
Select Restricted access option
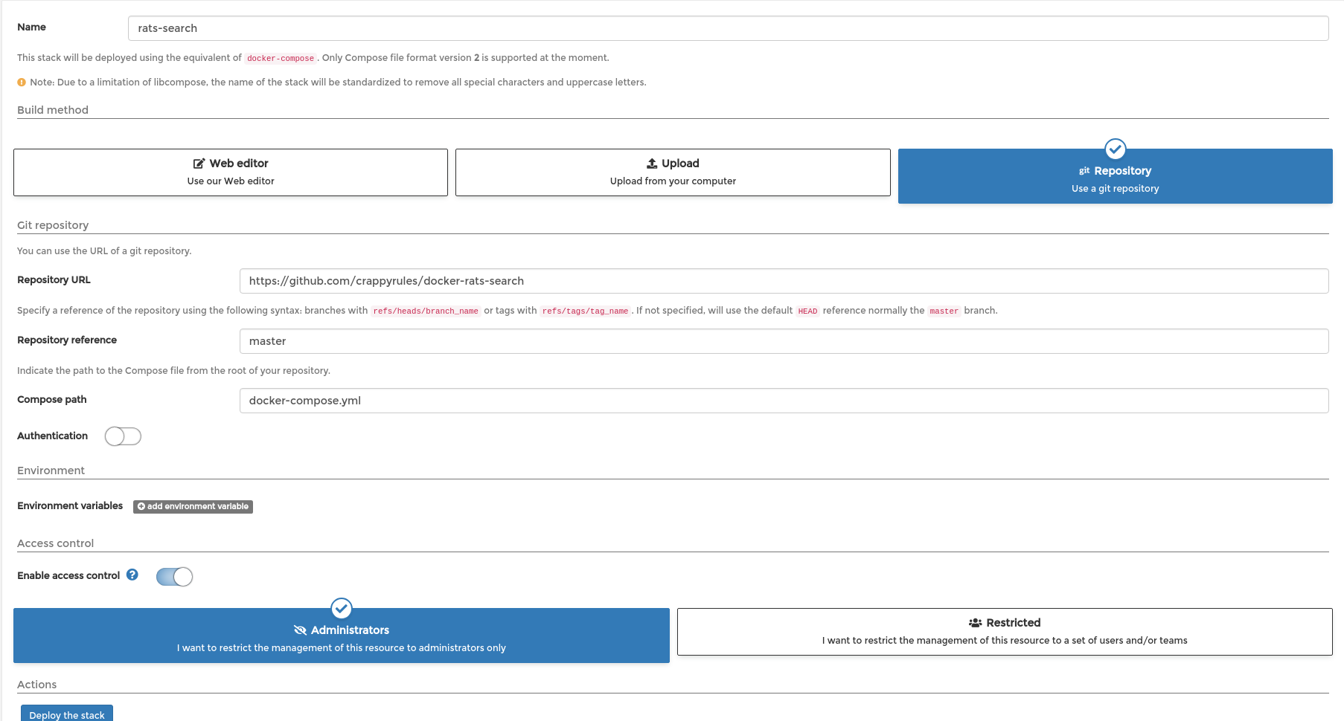[1005, 632]
